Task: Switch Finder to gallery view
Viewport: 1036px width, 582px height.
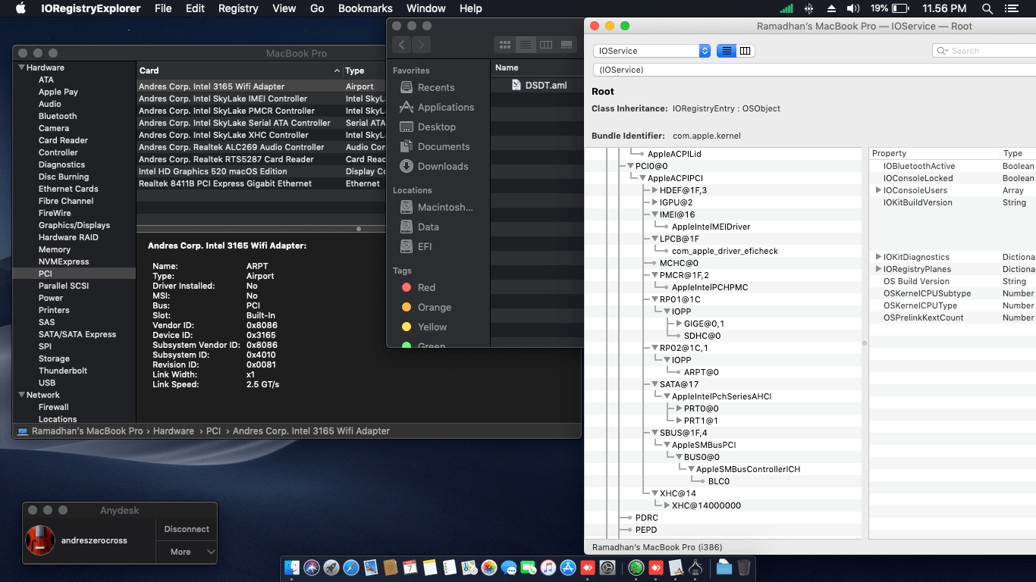Action: coord(566,45)
